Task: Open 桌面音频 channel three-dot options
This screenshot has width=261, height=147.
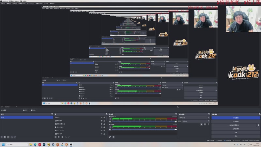Action: tap(110, 127)
